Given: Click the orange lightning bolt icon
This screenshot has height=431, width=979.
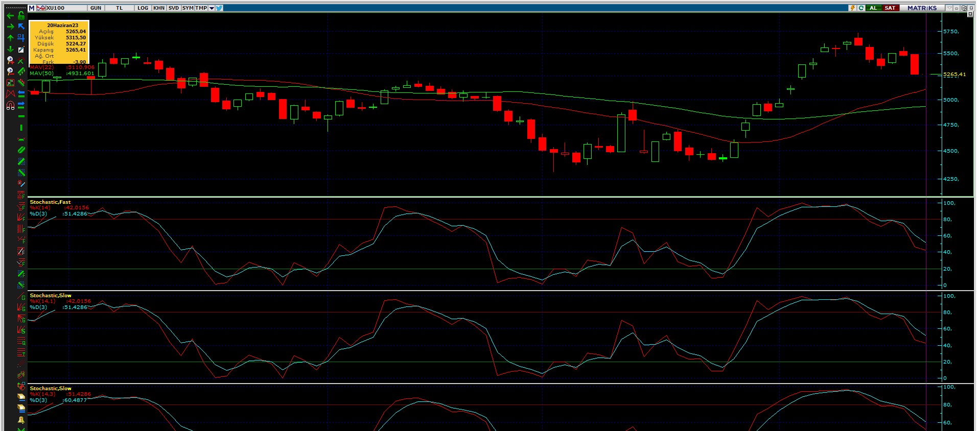Looking at the screenshot, I should point(853,8).
